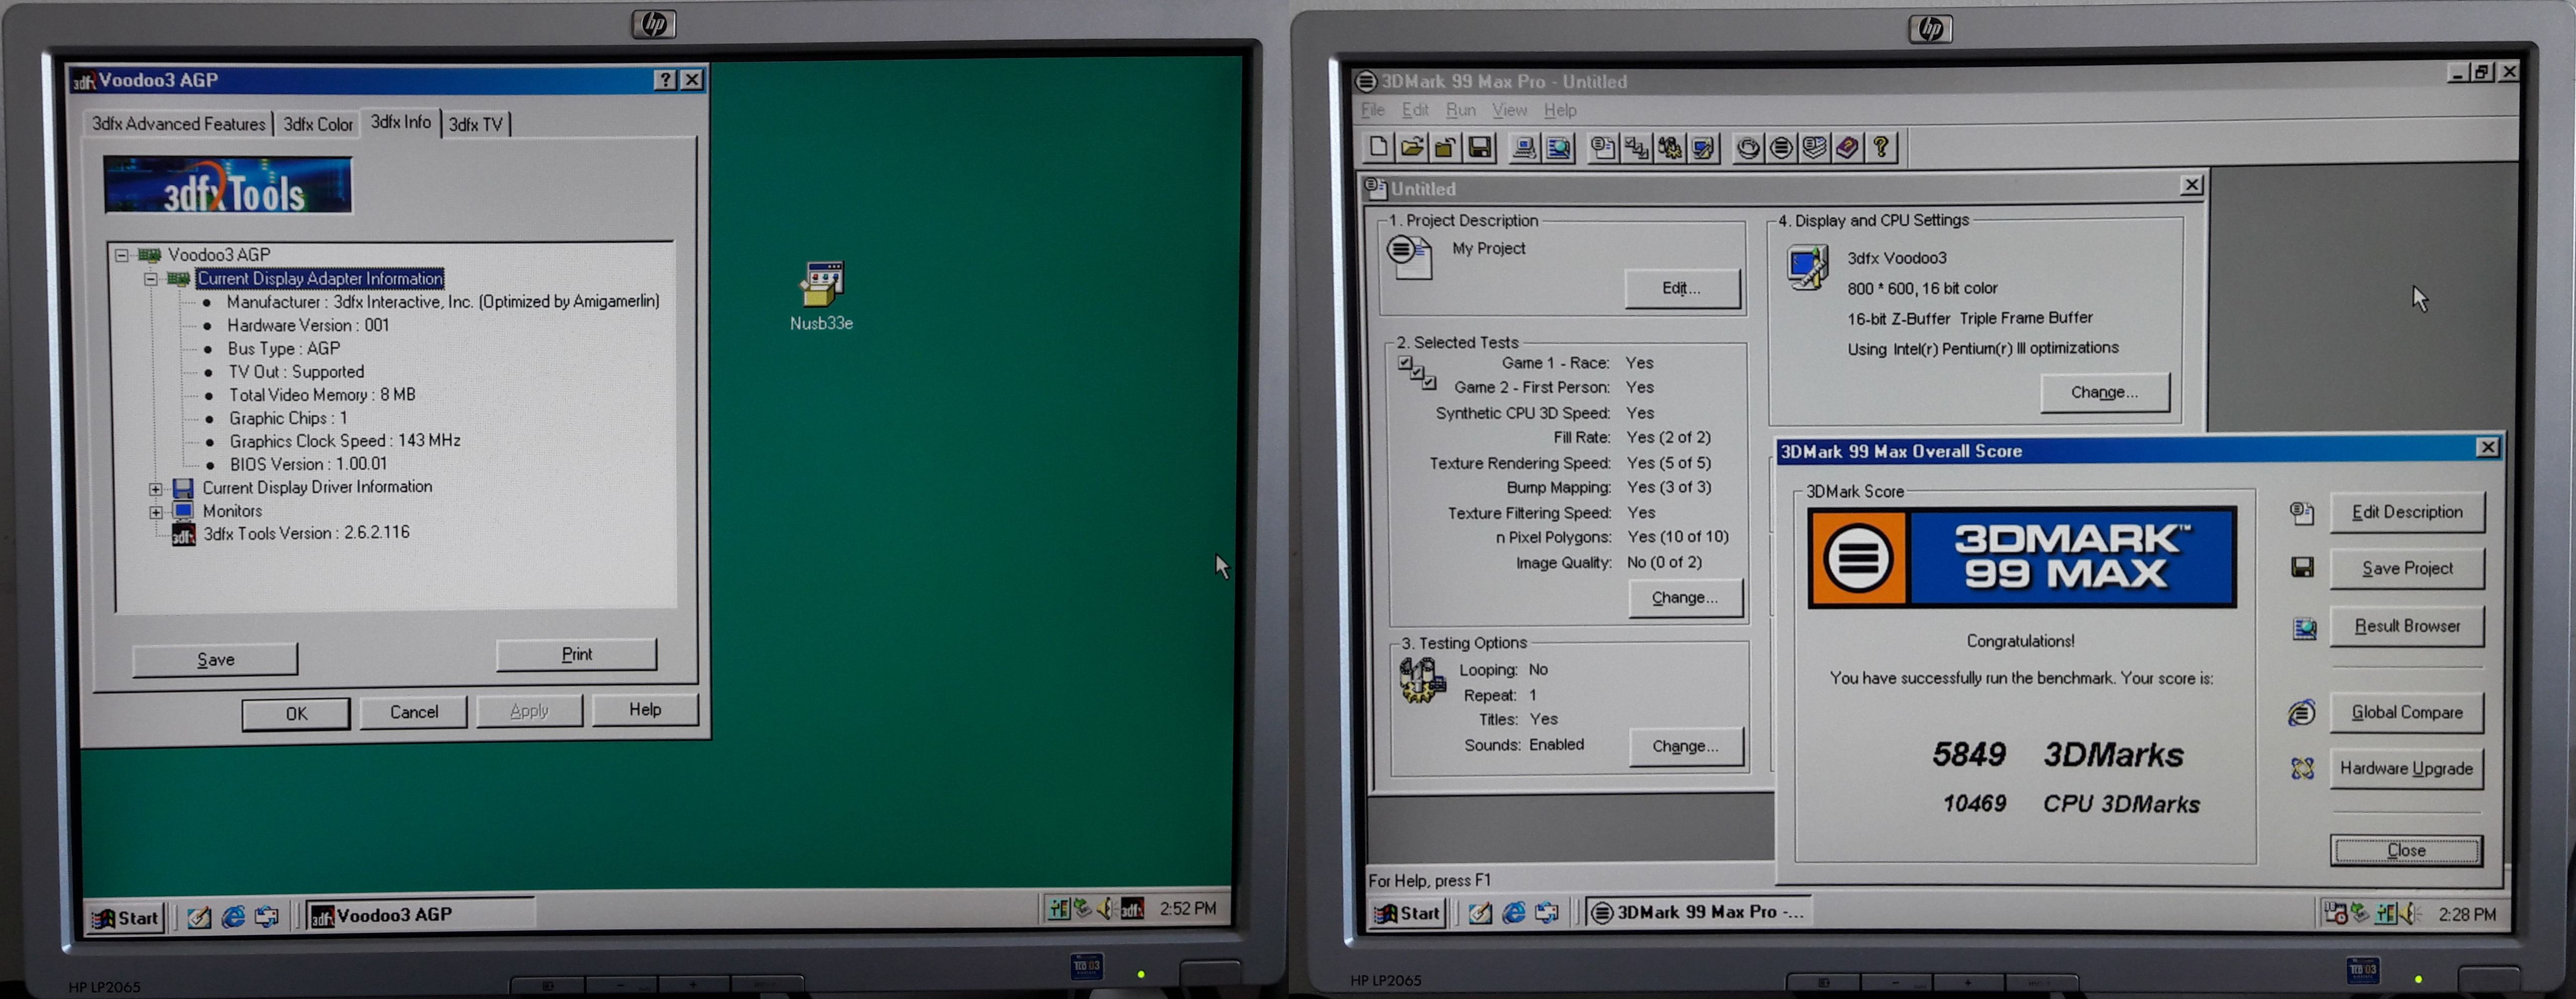Click the stacked pages toolbar icon in 3DMark
Screen dimensions: 2576x999
pyautogui.click(x=1814, y=148)
